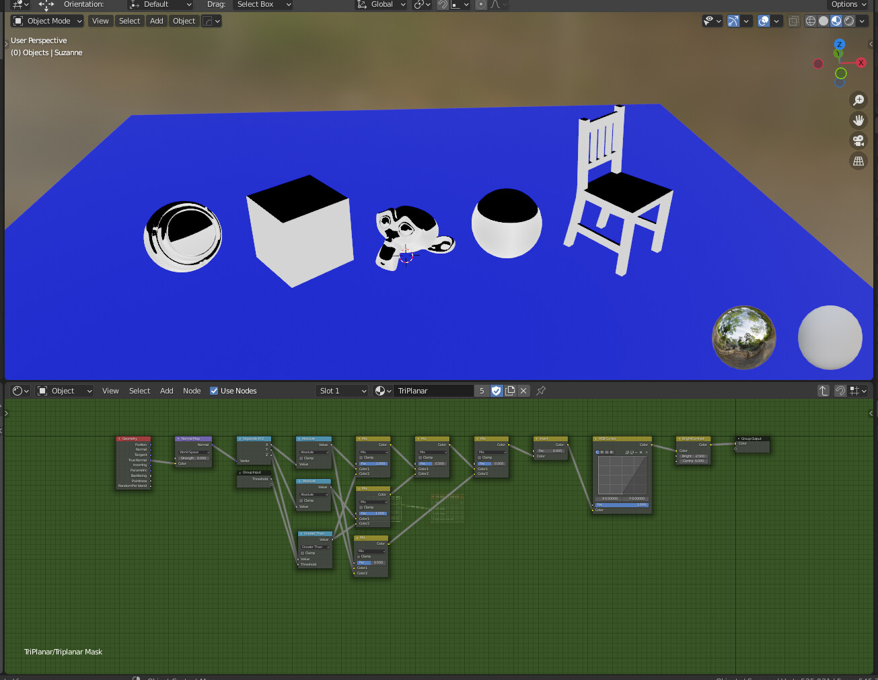This screenshot has height=680, width=878.
Task: Select the pan hand icon in viewport sidebar
Action: pos(858,120)
